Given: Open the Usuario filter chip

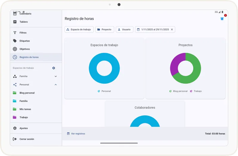Looking at the screenshot, I should pyautogui.click(x=124, y=29).
